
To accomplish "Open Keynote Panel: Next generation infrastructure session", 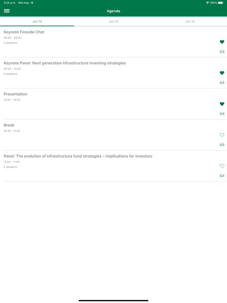I will (x=65, y=63).
